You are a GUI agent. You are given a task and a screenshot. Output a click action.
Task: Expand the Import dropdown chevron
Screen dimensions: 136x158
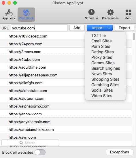pos(109,28)
